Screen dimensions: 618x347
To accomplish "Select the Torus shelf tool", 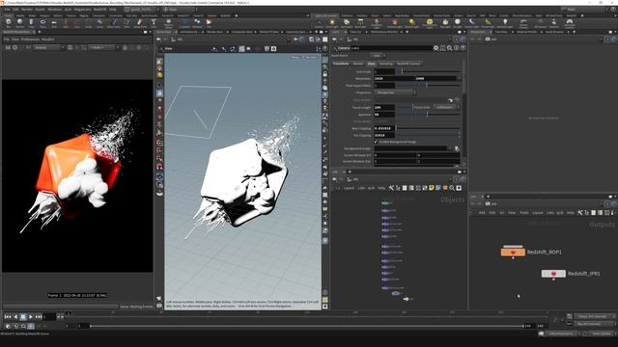I will 42,23.
